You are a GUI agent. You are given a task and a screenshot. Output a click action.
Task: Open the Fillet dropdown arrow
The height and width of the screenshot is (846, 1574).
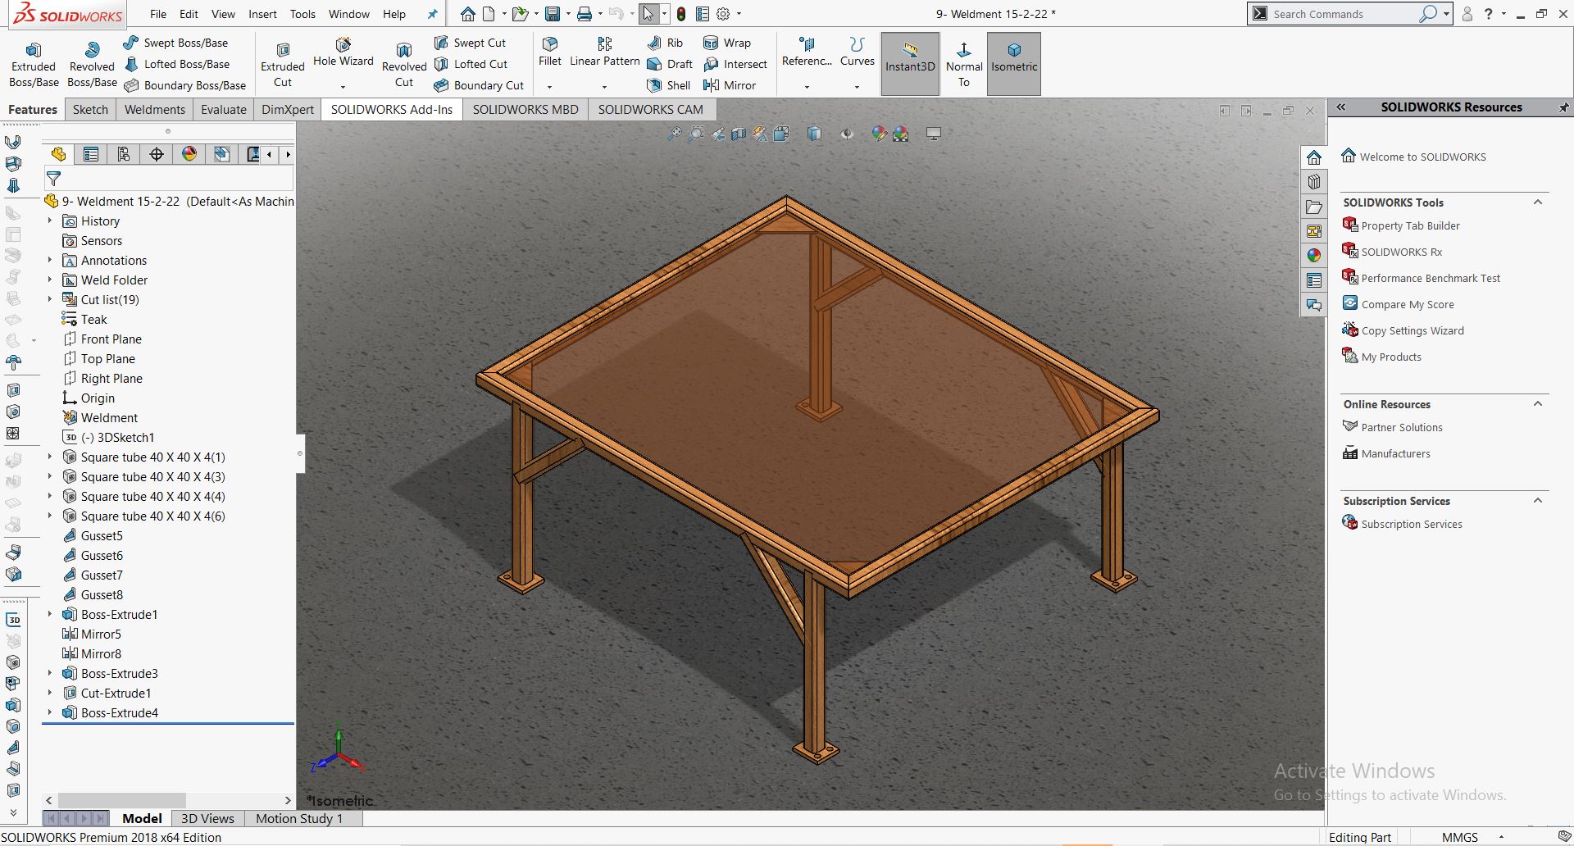[x=549, y=86]
